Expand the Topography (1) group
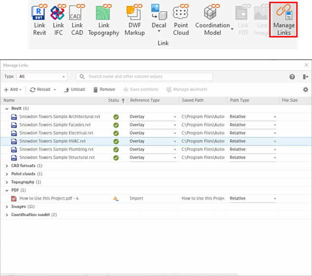The image size is (312, 276). coord(7,182)
